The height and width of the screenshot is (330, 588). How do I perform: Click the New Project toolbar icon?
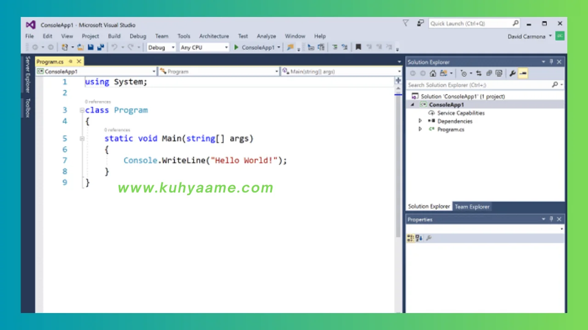[65, 47]
